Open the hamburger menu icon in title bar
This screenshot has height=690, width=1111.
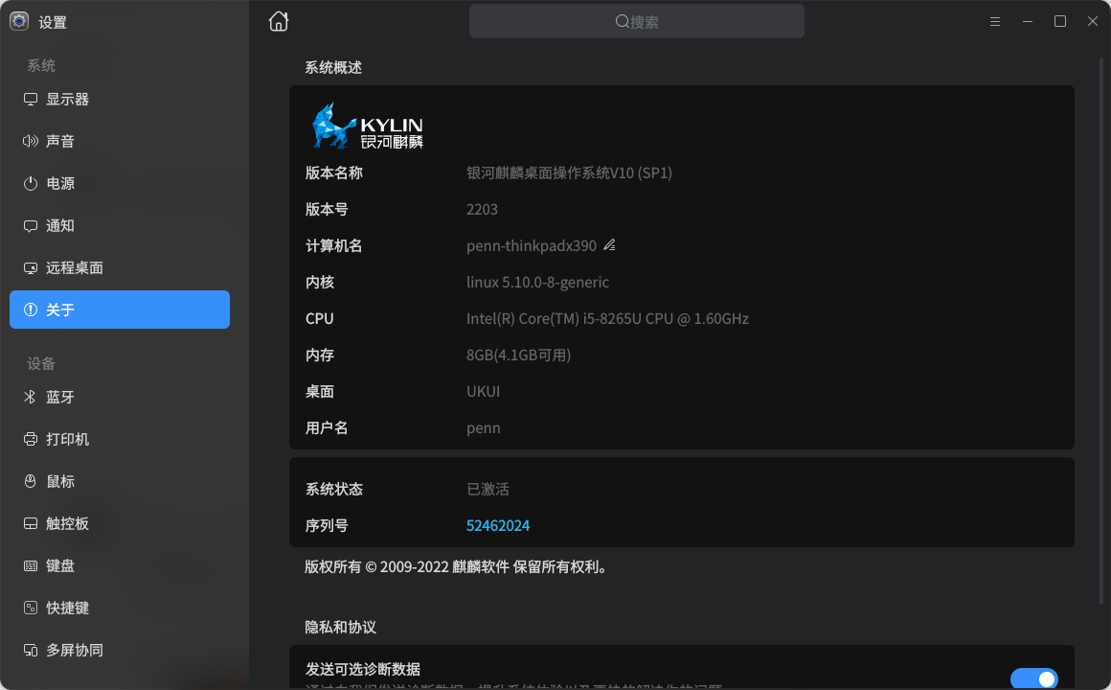(995, 22)
